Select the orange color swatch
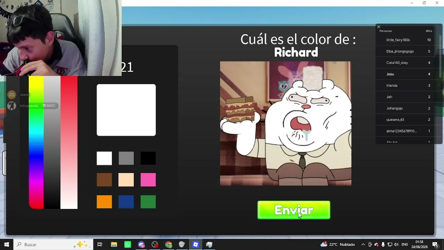444x250 pixels. (x=104, y=202)
